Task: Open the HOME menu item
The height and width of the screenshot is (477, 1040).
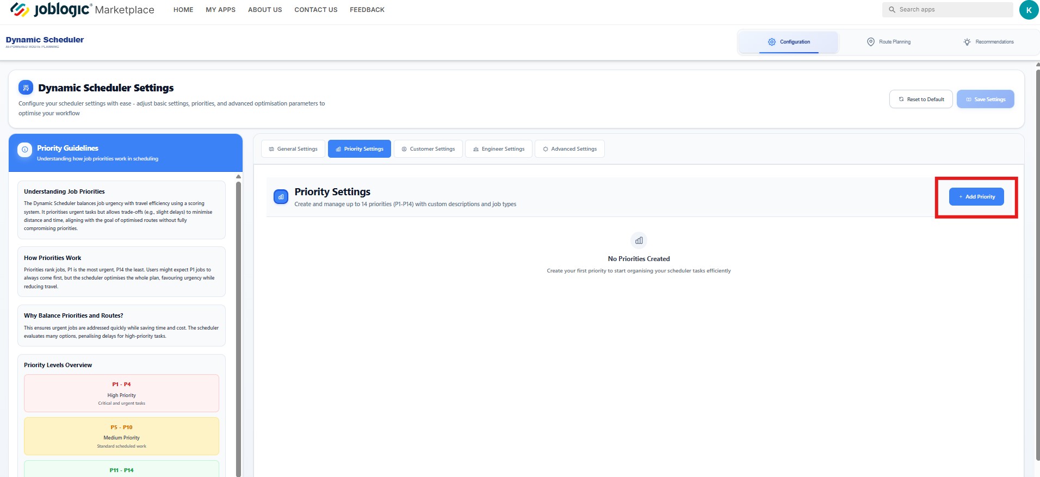Action: [x=183, y=10]
